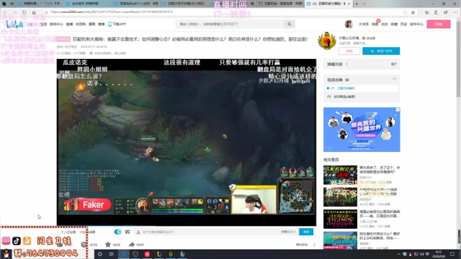
Task: Click the search magnifier icon
Action: pyautogui.click(x=289, y=24)
